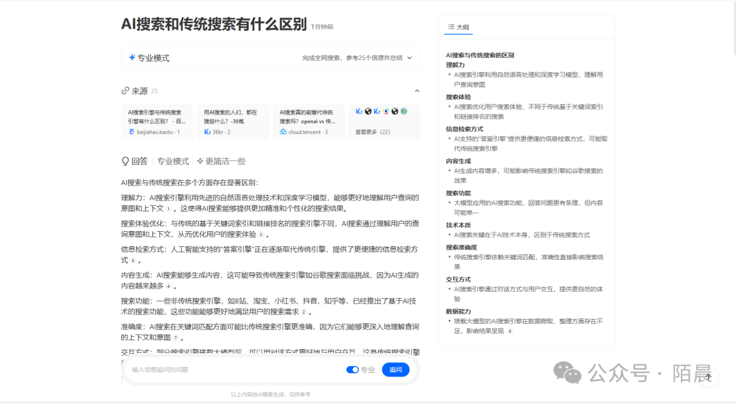
Task: Jump to outline heading 搜索准确度
Action: (x=461, y=247)
